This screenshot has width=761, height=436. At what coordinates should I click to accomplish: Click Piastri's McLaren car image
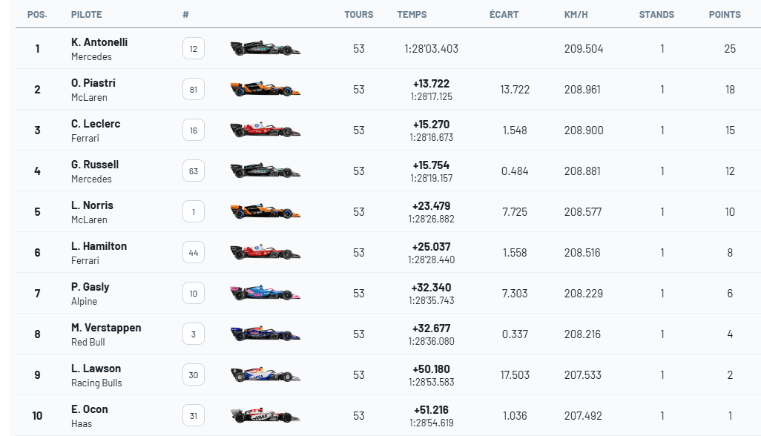(x=266, y=90)
